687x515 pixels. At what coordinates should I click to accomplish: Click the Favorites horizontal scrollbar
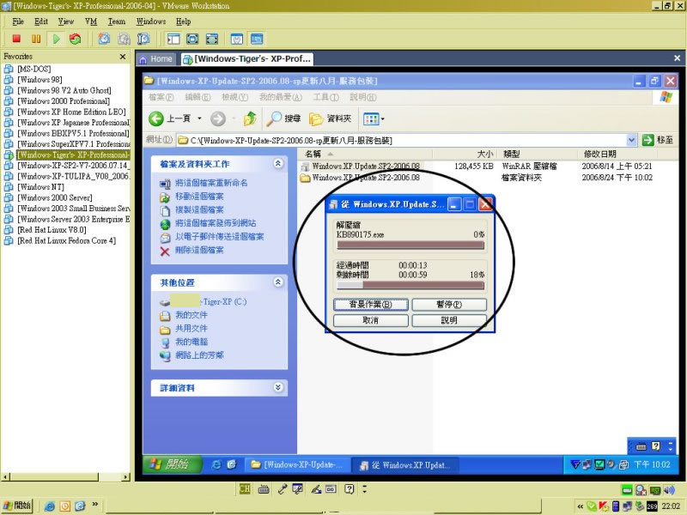66,476
